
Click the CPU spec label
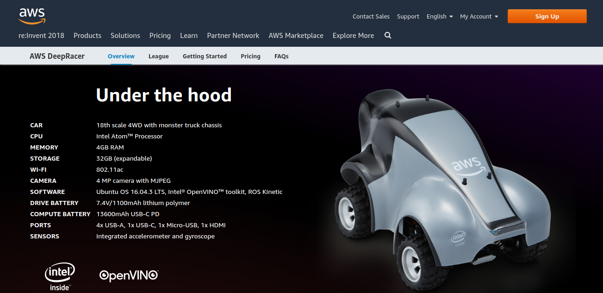point(37,136)
